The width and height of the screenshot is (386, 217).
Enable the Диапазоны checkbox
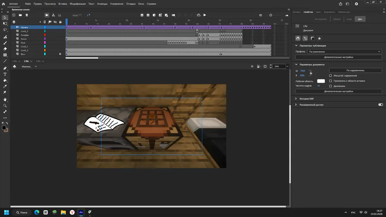click(330, 86)
